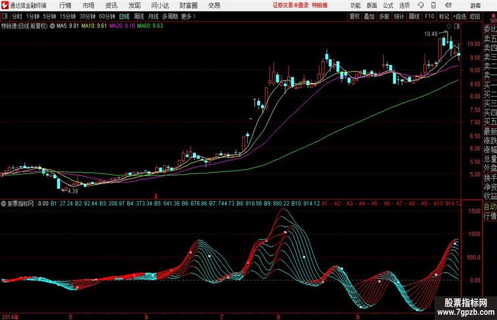Open the mail envelope icon

click(448, 5)
